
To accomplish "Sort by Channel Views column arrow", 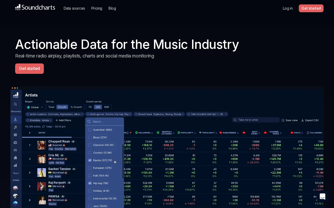I will pos(280,133).
